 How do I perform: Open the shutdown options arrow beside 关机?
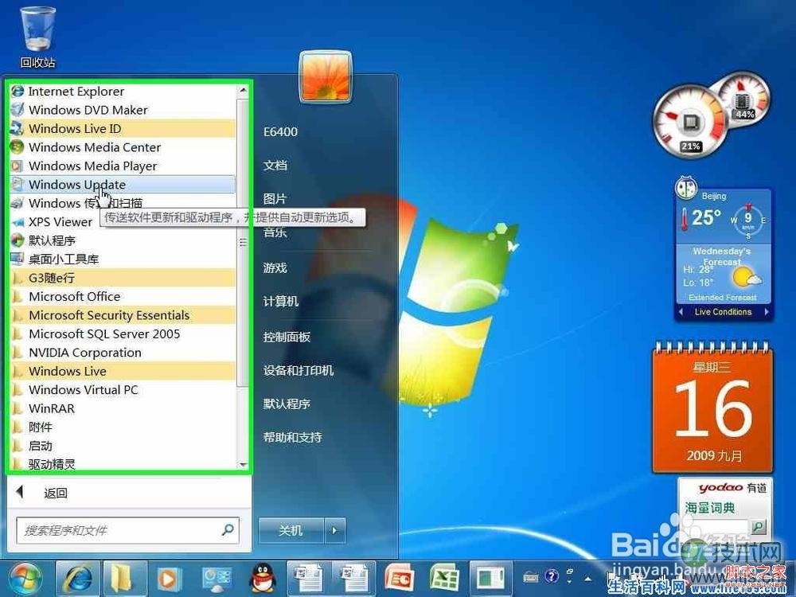coord(335,530)
